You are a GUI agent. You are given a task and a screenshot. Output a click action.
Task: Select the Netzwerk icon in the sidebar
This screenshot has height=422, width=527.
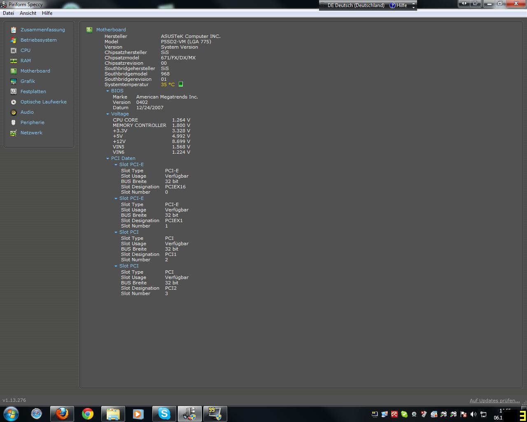(14, 133)
